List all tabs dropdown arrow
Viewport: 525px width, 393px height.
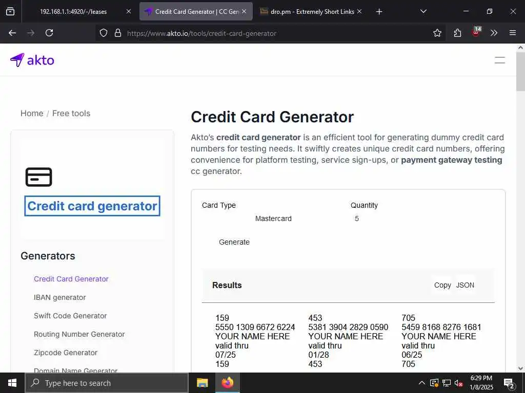(423, 11)
